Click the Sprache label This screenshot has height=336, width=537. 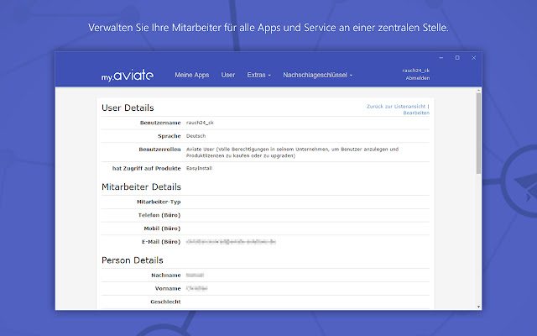[x=169, y=136]
